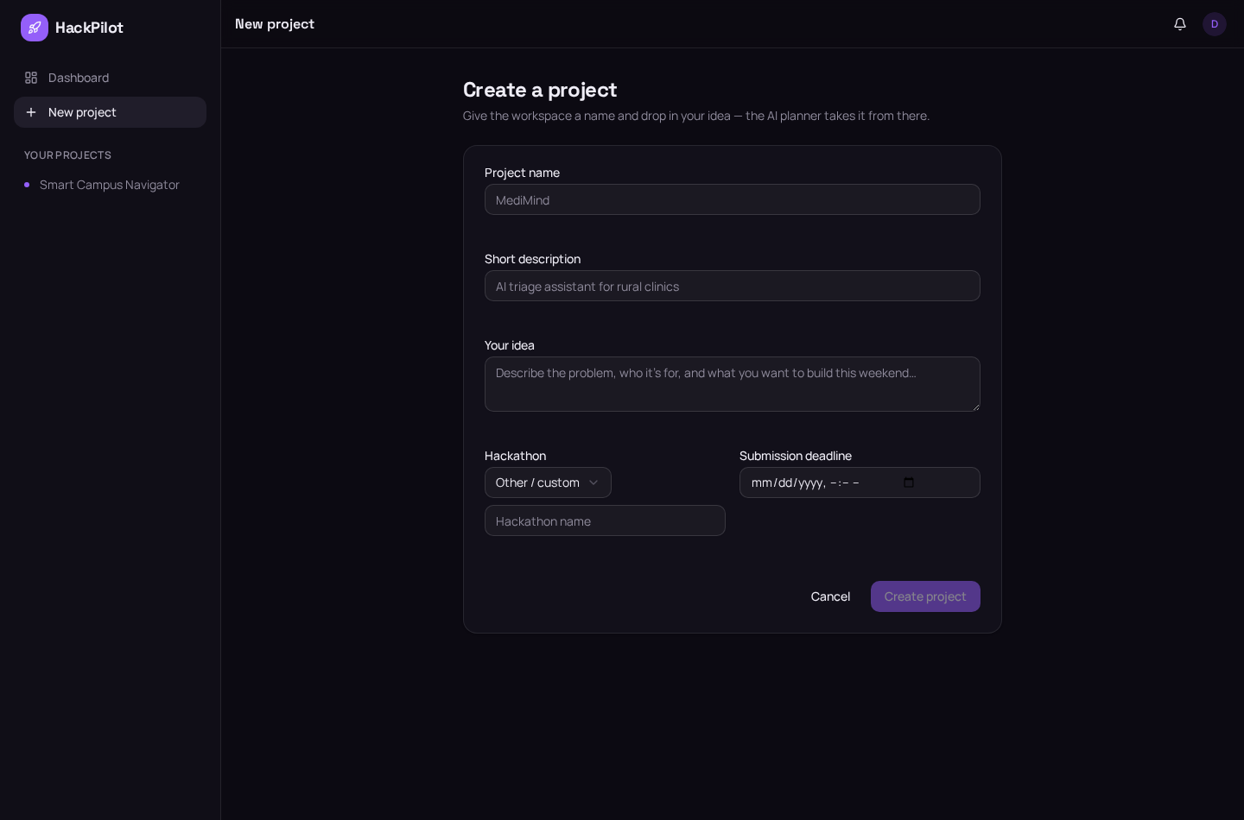The width and height of the screenshot is (1244, 820).
Task: Click into the Short description field
Action: coord(733,286)
